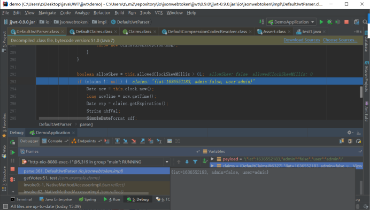Add new watch icon in Variables panel

pos(205,161)
